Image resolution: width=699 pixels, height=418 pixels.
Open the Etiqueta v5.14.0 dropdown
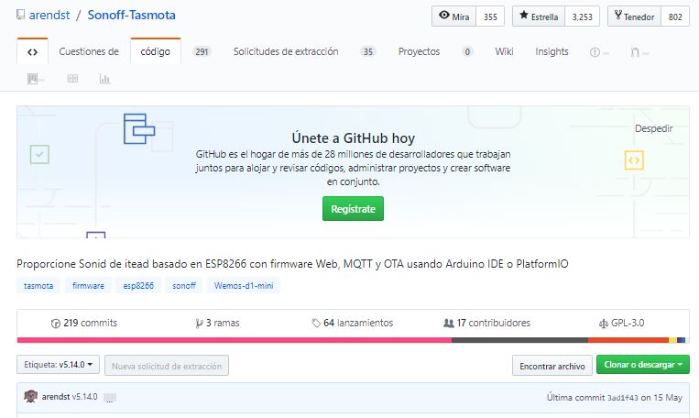click(x=58, y=365)
